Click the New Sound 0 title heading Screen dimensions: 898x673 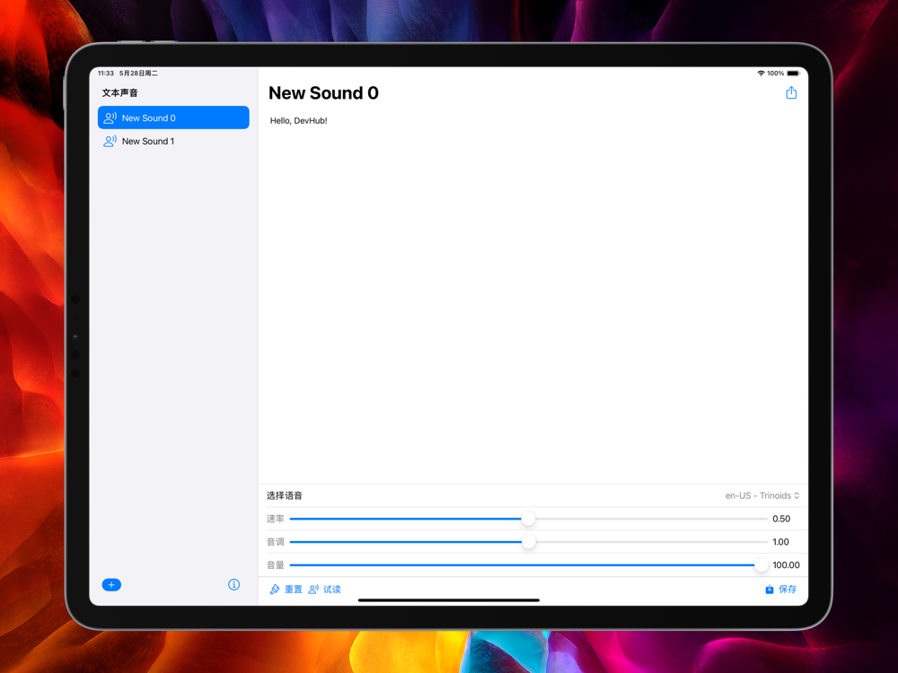coord(323,92)
